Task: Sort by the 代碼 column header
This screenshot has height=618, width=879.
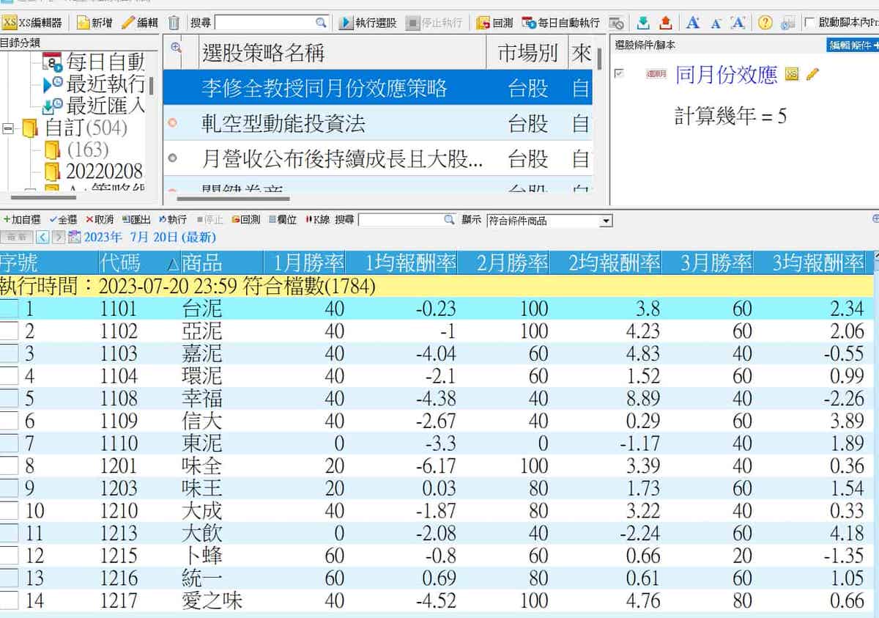Action: [119, 262]
